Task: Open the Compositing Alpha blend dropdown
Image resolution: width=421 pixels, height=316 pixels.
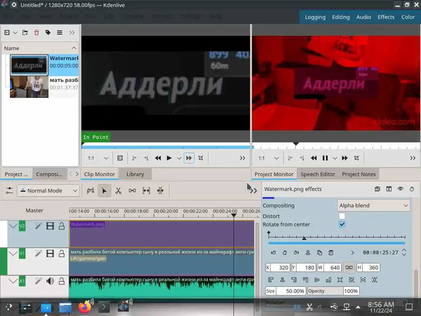Action: click(373, 206)
